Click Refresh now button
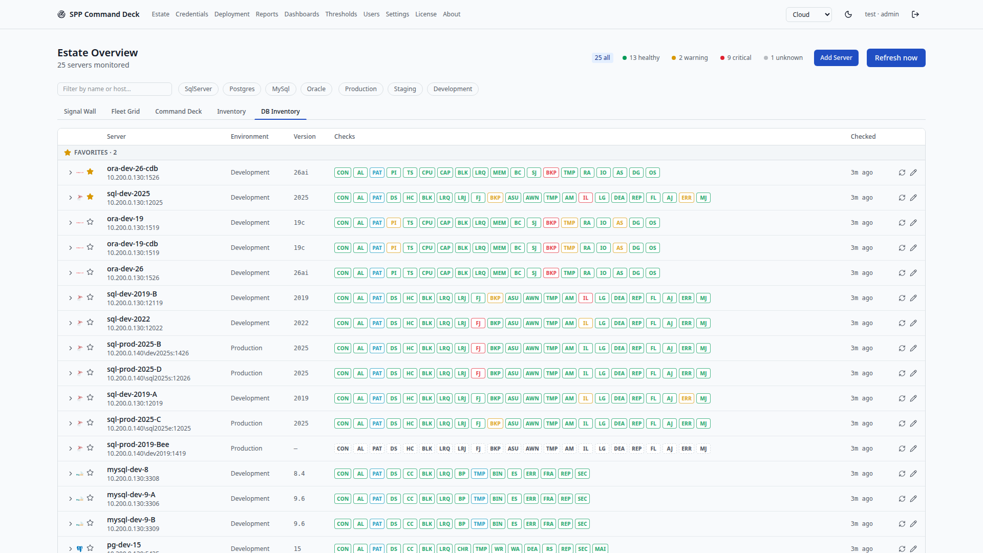The height and width of the screenshot is (553, 983). 896,58
